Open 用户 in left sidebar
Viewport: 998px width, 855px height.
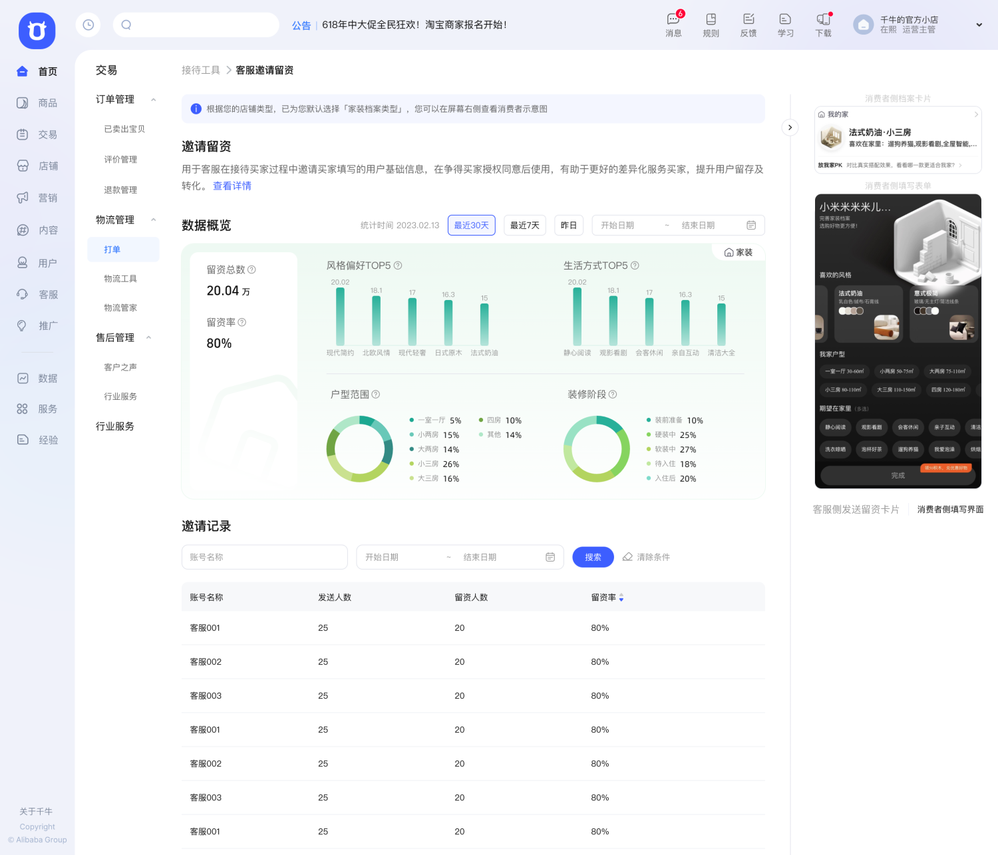click(37, 263)
